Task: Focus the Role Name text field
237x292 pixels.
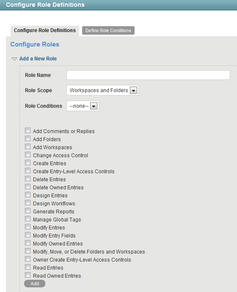Action: click(148, 75)
